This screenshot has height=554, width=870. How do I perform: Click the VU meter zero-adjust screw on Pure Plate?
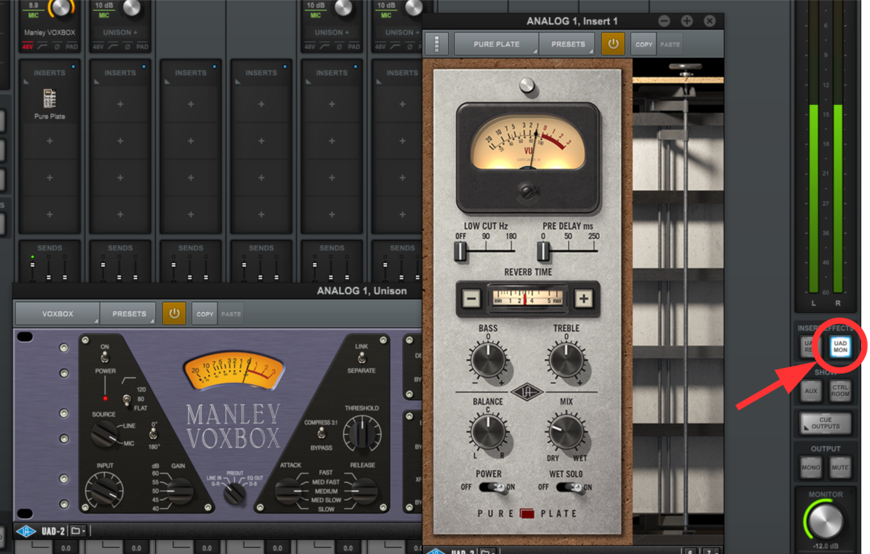[527, 192]
